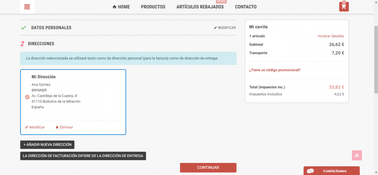Open CONTACTO page
Screen dimensions: 378x175
[x=246, y=7]
